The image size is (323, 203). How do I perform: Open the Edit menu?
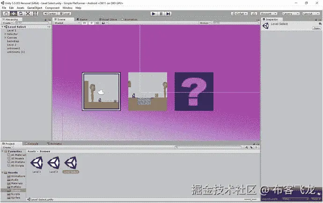(11, 8)
